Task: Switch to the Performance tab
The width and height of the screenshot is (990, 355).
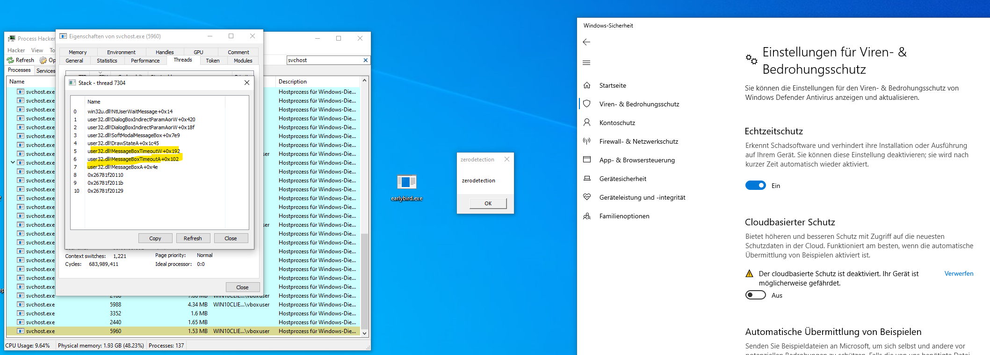Action: click(x=145, y=61)
